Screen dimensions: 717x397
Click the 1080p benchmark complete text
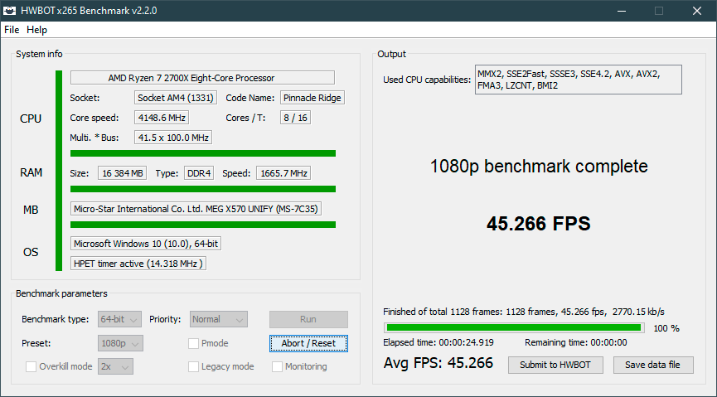539,166
